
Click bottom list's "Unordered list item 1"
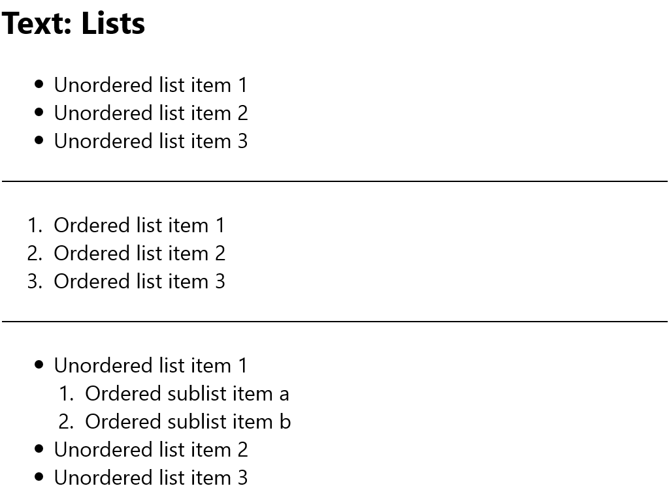click(151, 365)
